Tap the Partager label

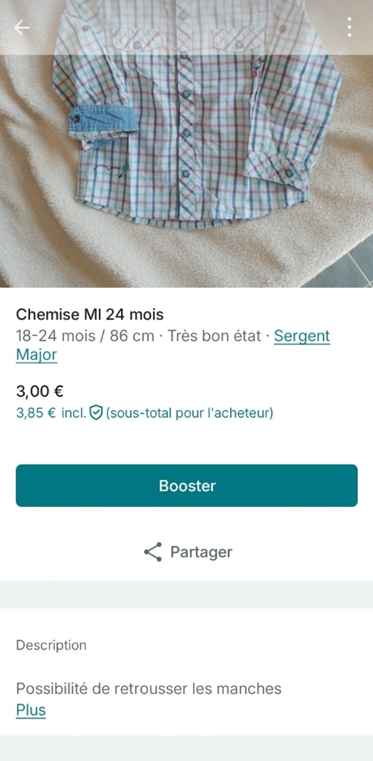201,552
